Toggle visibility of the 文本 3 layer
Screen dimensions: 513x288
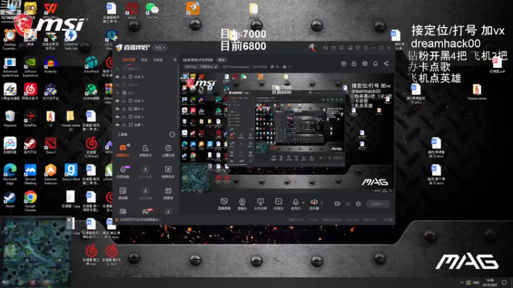[x=117, y=101]
